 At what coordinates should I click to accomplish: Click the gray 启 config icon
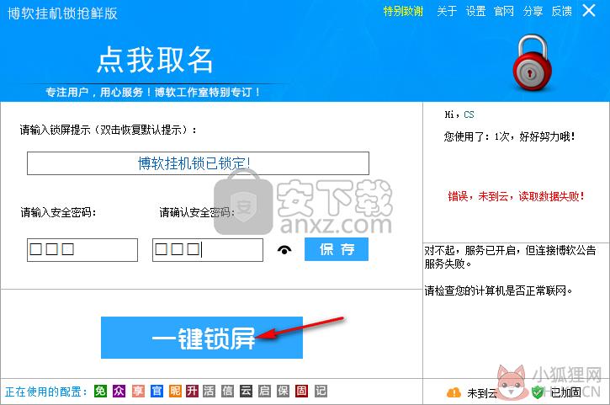[264, 391]
